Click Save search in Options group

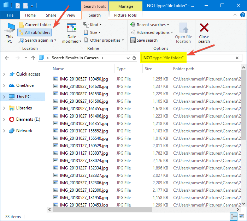[x=144, y=40]
